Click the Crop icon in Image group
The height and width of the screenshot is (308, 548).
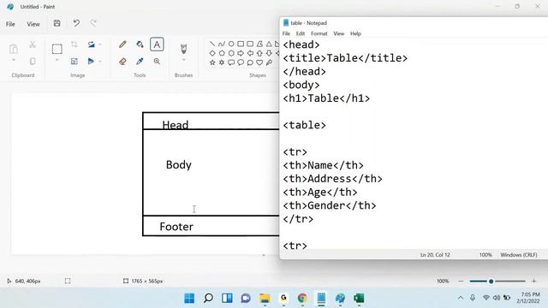(x=74, y=44)
